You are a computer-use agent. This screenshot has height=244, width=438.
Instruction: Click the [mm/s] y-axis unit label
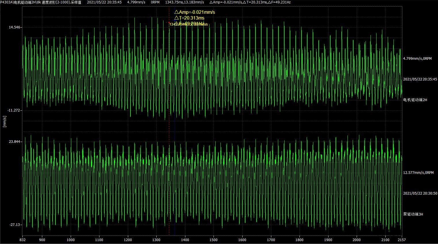[x=4, y=122]
